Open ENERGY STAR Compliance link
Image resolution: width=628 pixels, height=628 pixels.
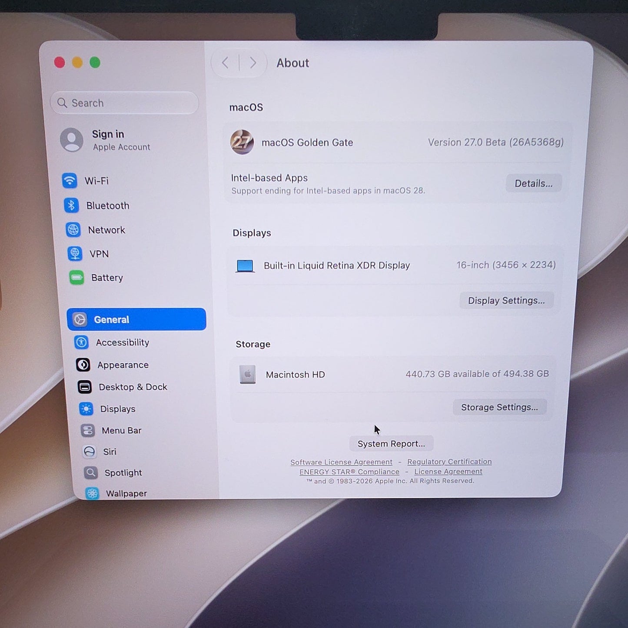[349, 472]
